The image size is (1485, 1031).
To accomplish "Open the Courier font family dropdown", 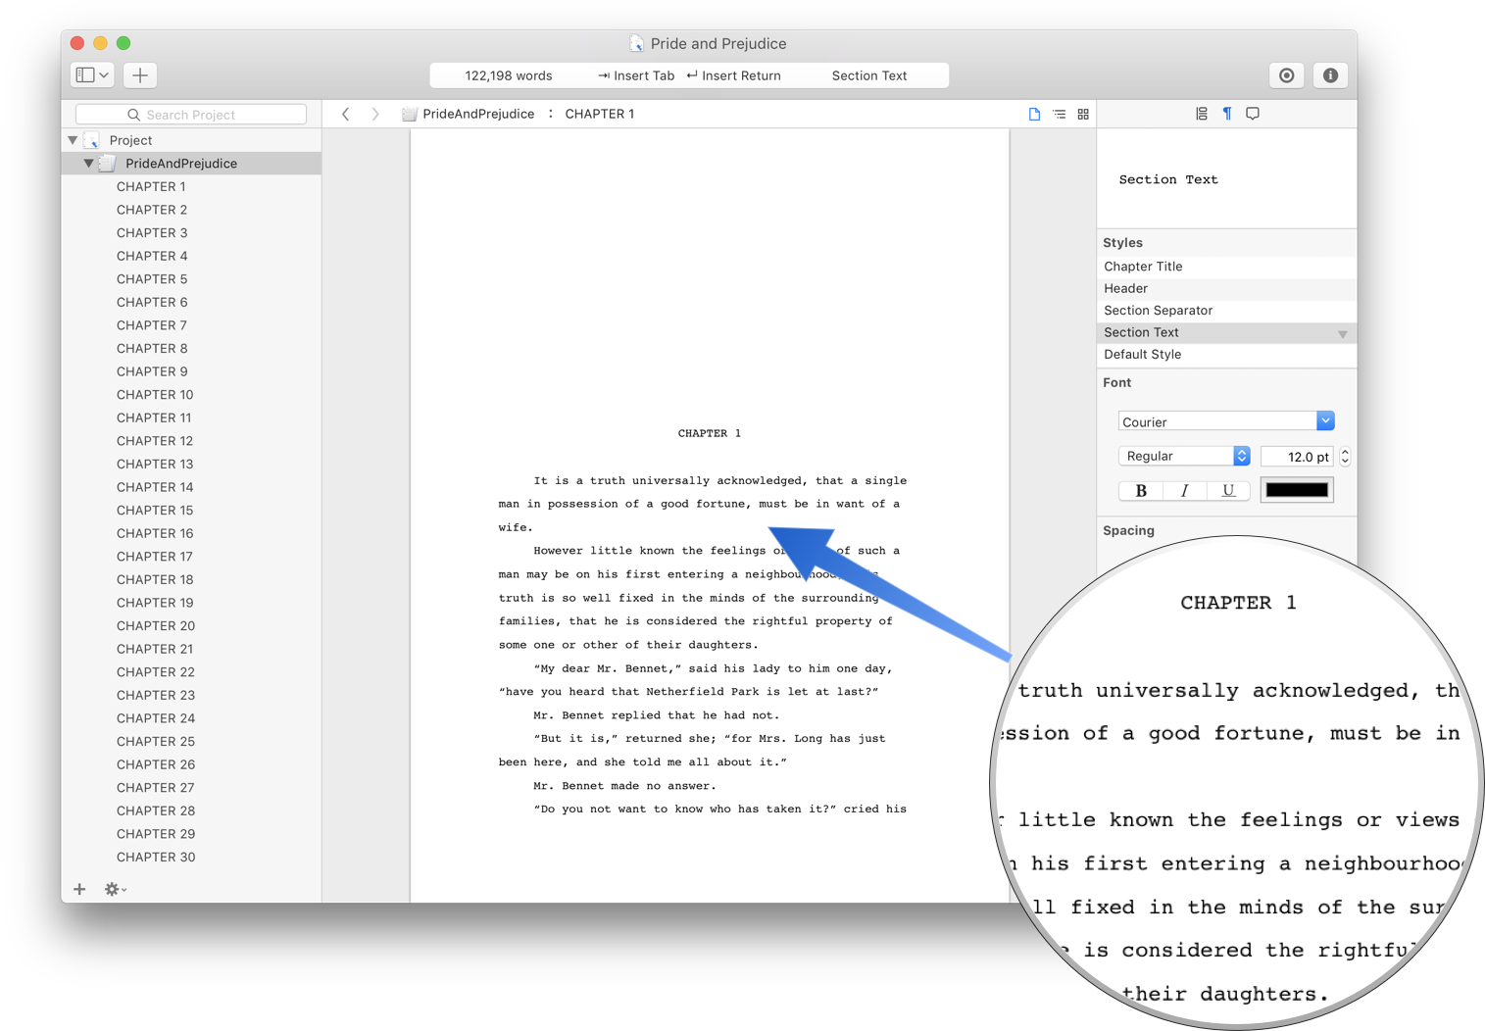I will click(x=1325, y=420).
